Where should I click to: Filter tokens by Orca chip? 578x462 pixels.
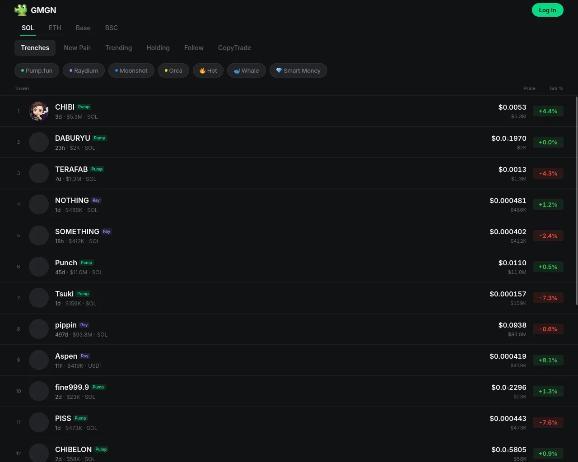tap(173, 70)
